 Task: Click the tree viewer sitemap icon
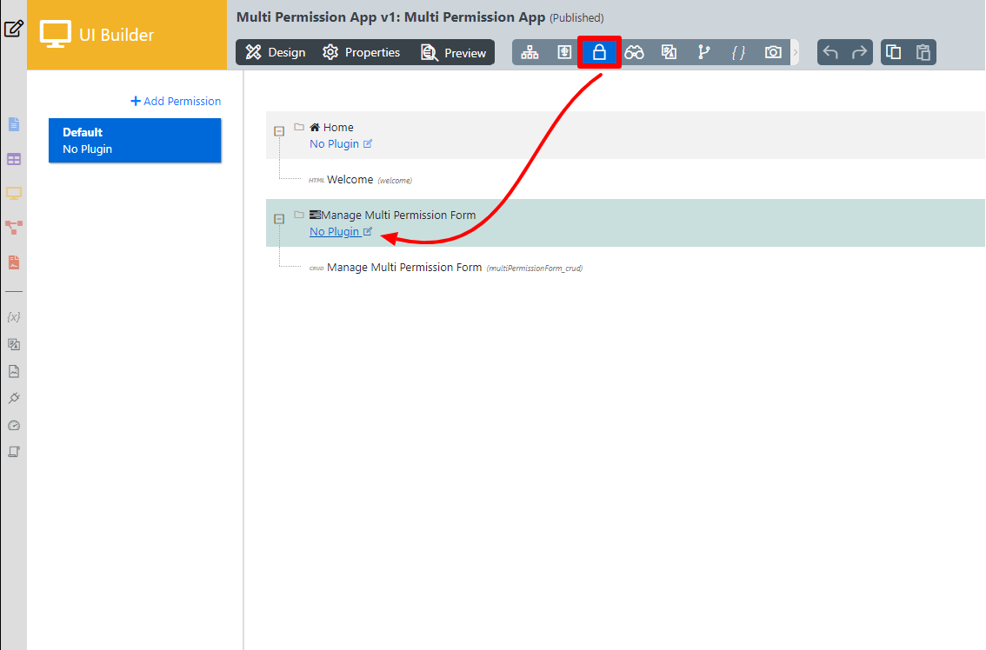530,52
